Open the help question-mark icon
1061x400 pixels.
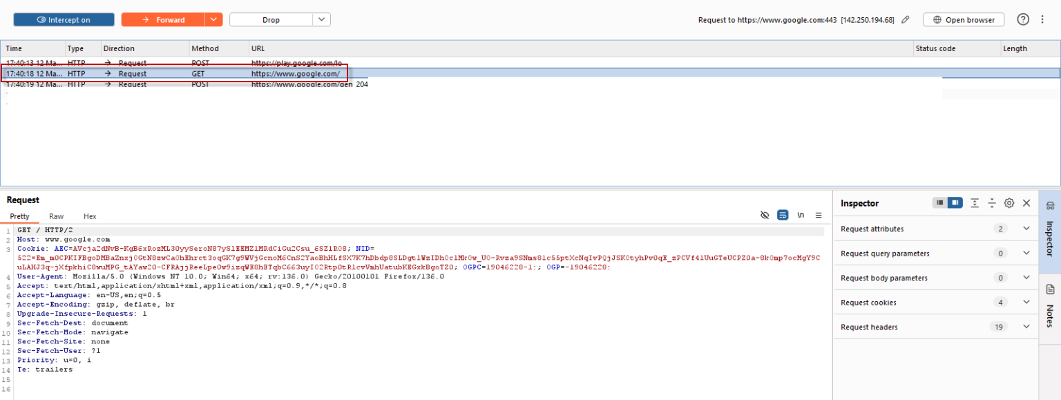[1023, 19]
